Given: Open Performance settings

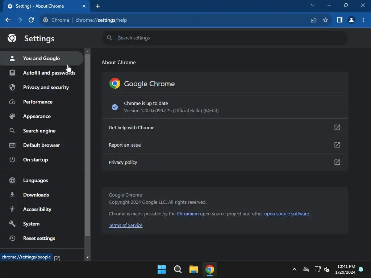Looking at the screenshot, I should coord(42,102).
